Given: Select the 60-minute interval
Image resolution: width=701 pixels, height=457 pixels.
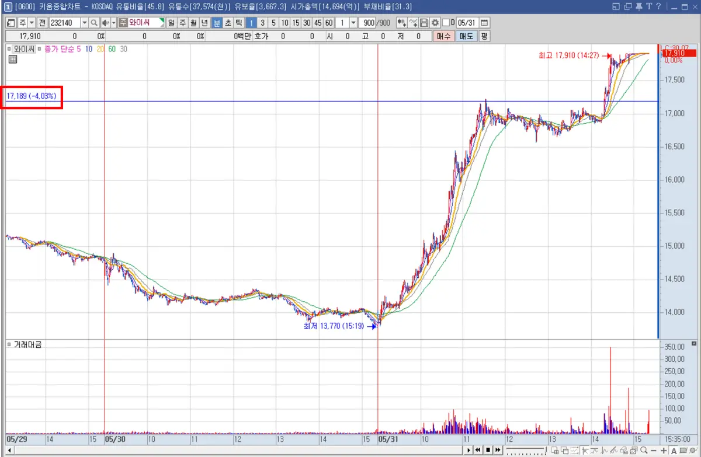Looking at the screenshot, I should (328, 23).
